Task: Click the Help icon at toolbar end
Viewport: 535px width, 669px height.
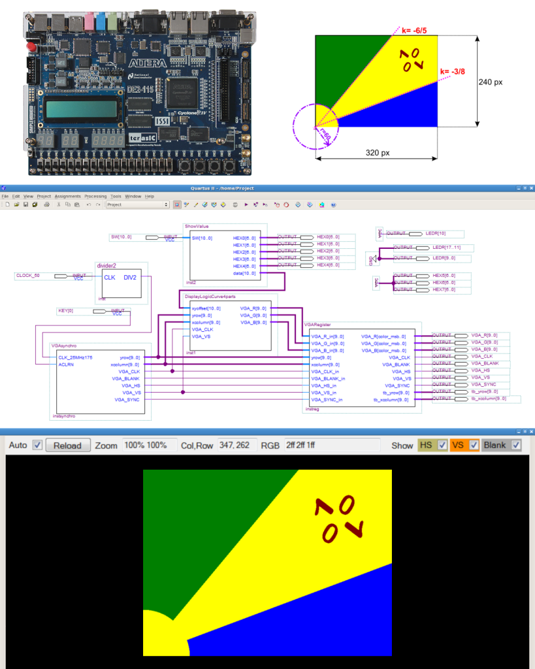Action: point(334,204)
